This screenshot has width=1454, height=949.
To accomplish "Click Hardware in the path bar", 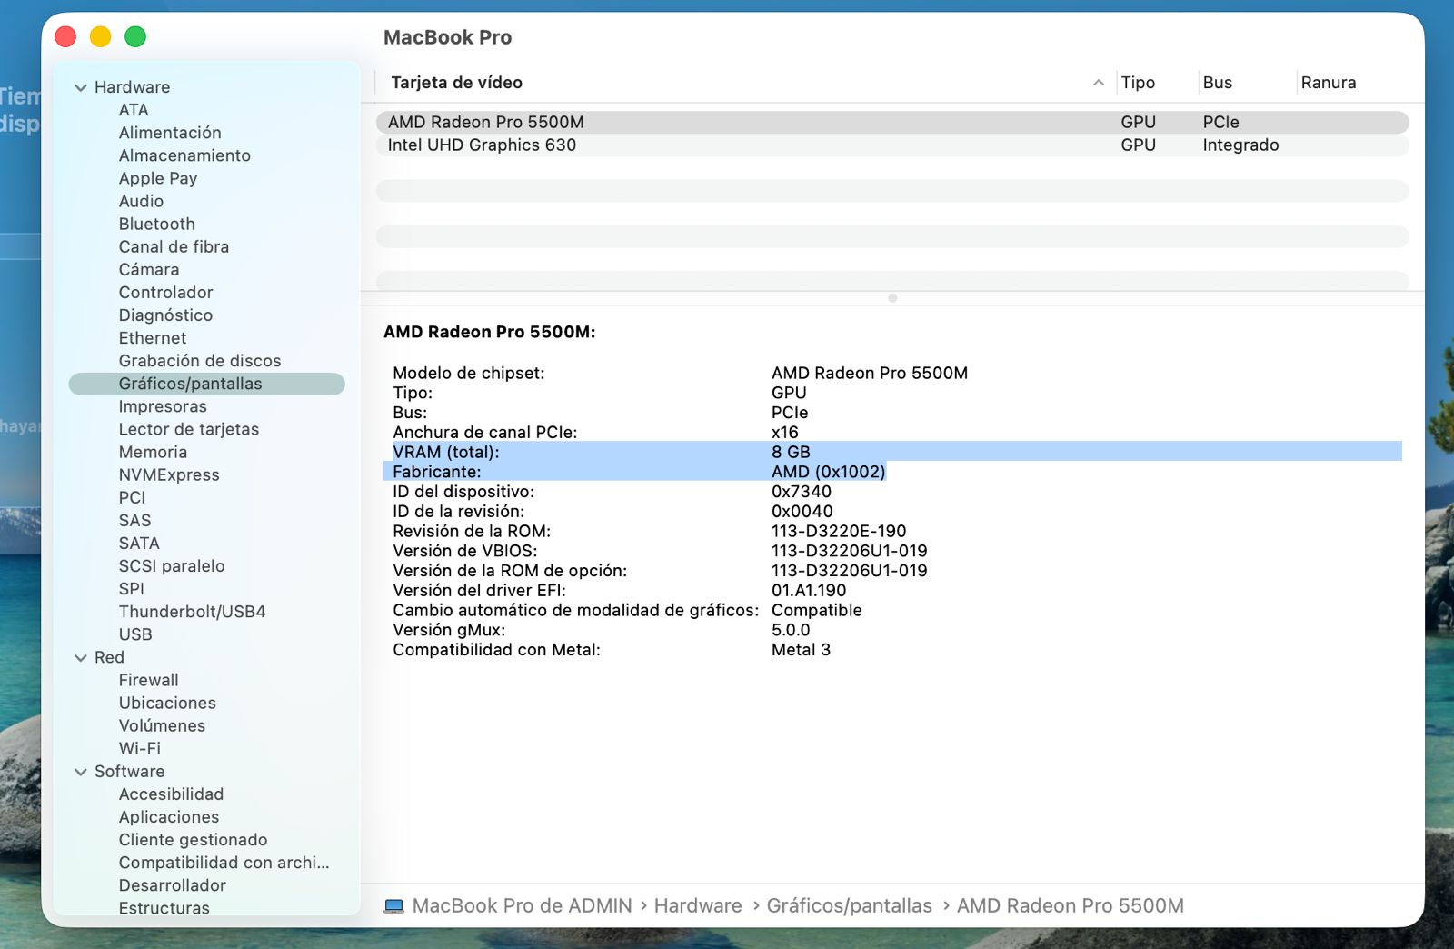I will [698, 906].
